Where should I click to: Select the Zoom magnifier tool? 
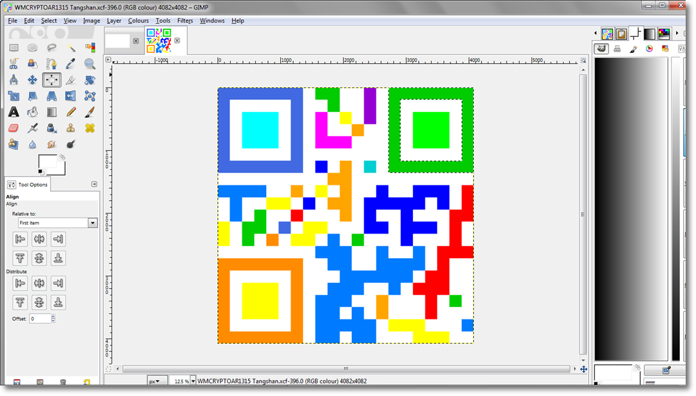click(x=90, y=64)
